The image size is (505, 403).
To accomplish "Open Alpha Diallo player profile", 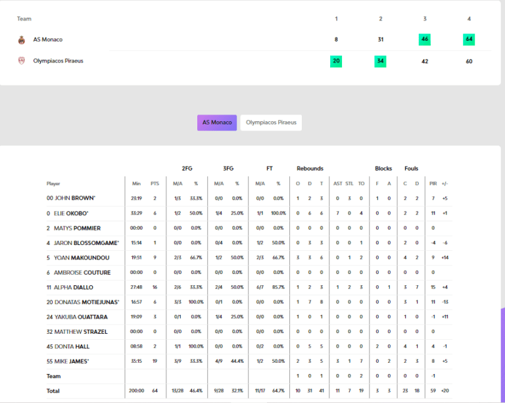I will (74, 287).
